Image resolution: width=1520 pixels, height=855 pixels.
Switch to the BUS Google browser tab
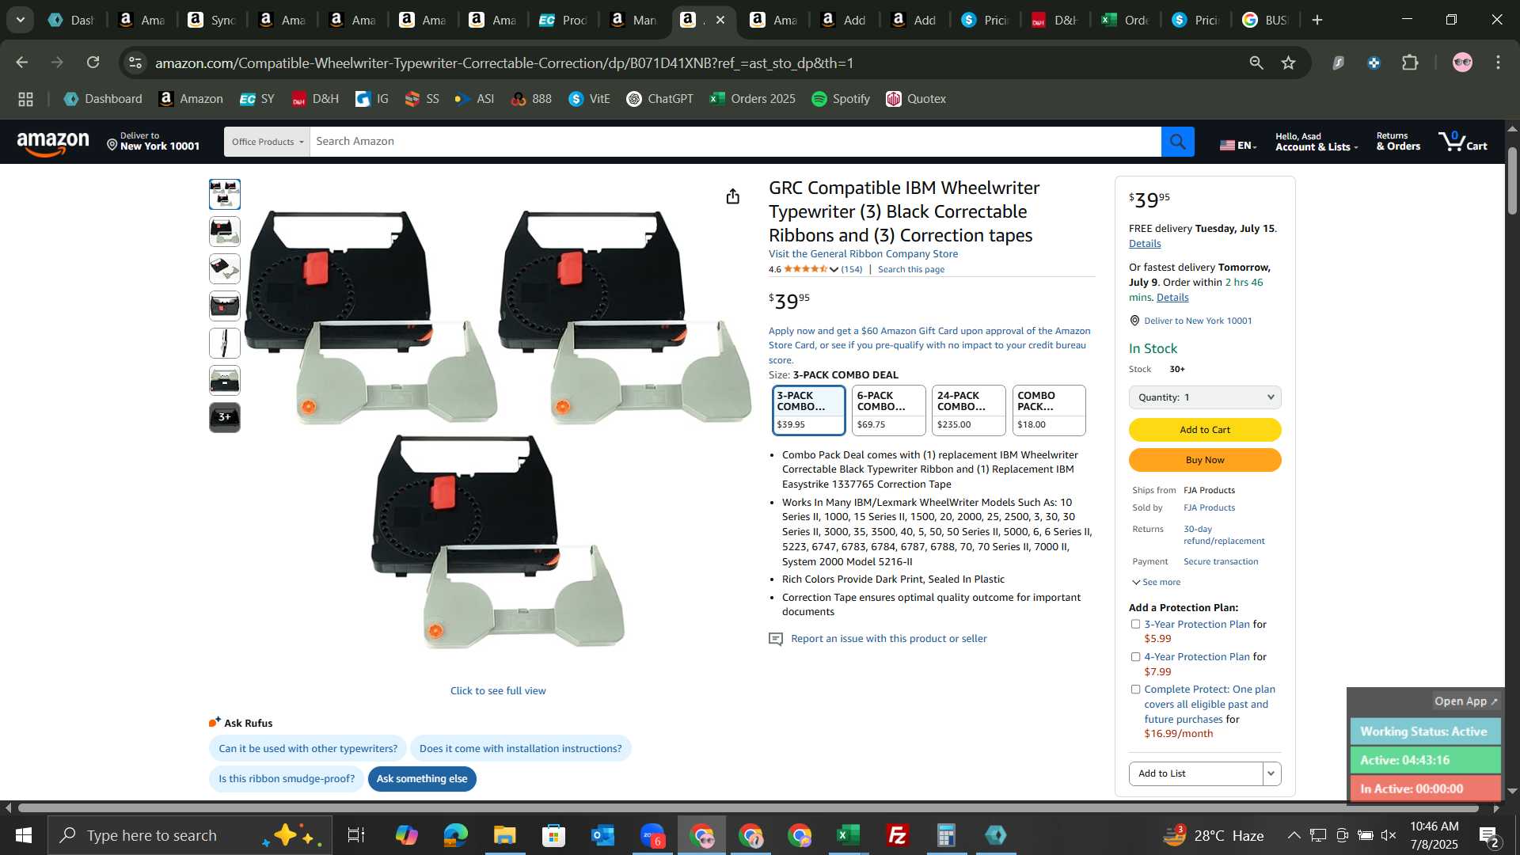pyautogui.click(x=1264, y=20)
